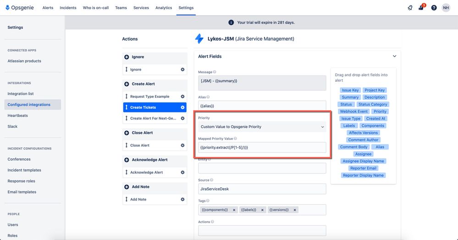Open the help question mark icon
The image size is (458, 240).
click(434, 8)
